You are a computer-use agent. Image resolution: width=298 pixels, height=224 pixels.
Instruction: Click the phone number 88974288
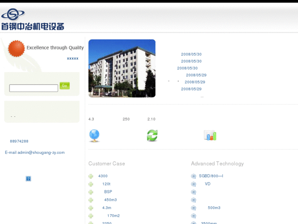tap(19, 141)
